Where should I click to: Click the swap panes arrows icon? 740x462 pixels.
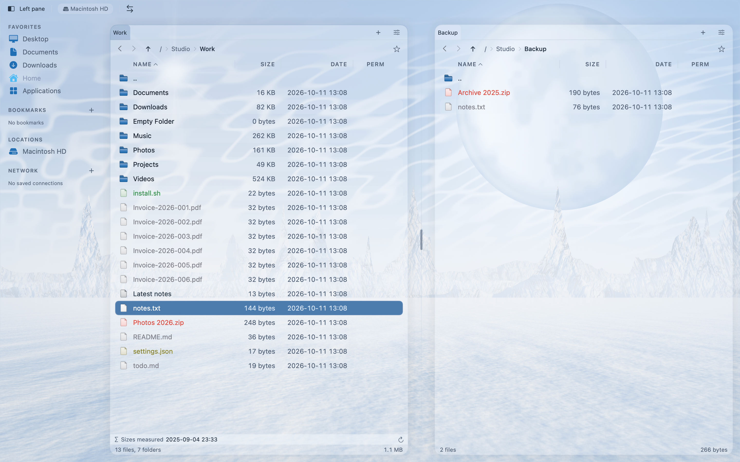[x=130, y=9]
